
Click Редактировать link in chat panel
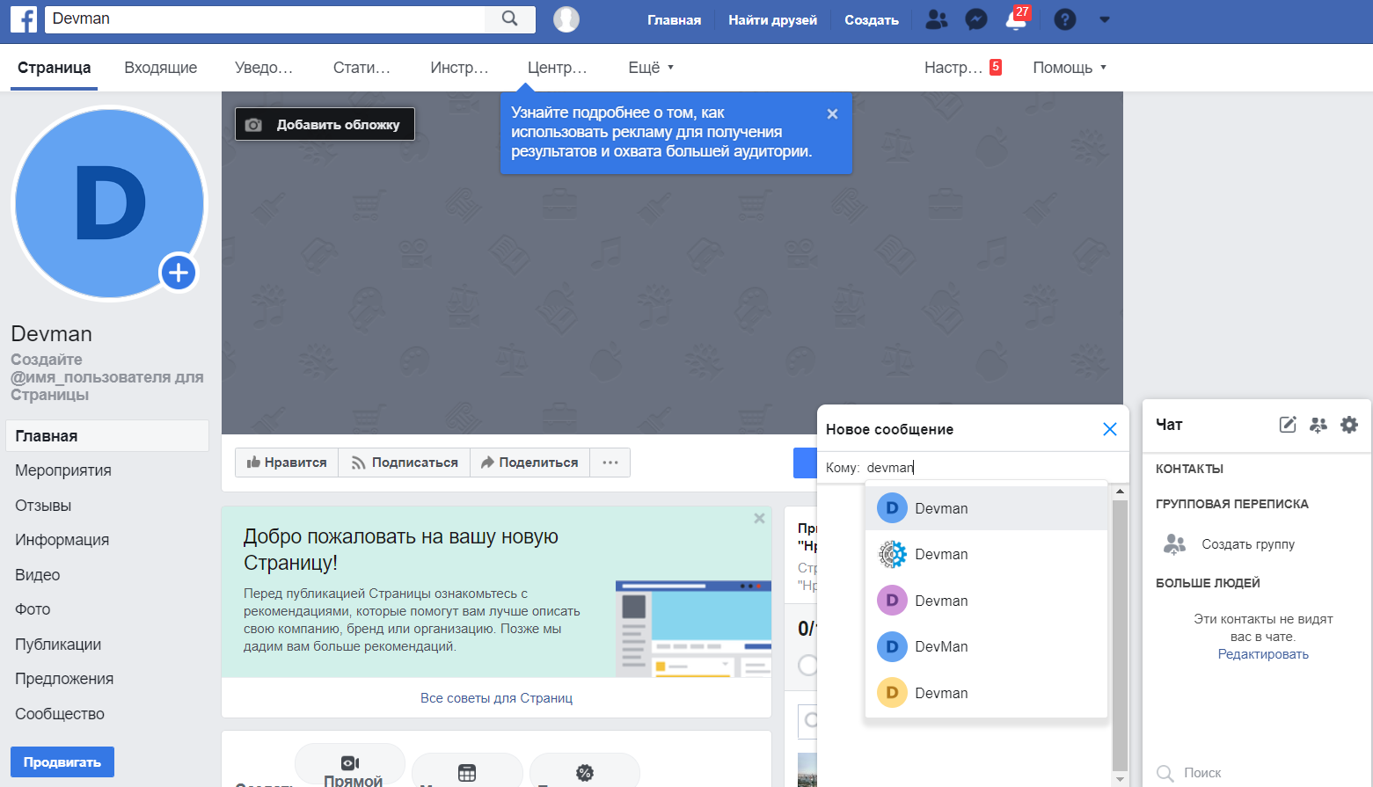coord(1263,654)
